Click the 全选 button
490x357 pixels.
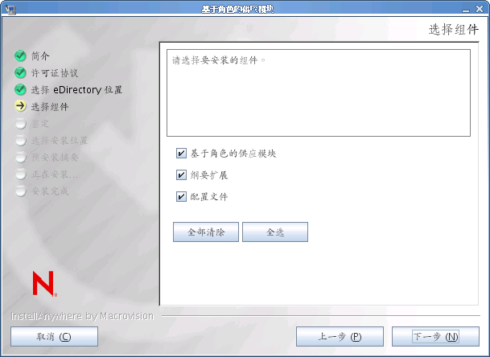click(275, 232)
